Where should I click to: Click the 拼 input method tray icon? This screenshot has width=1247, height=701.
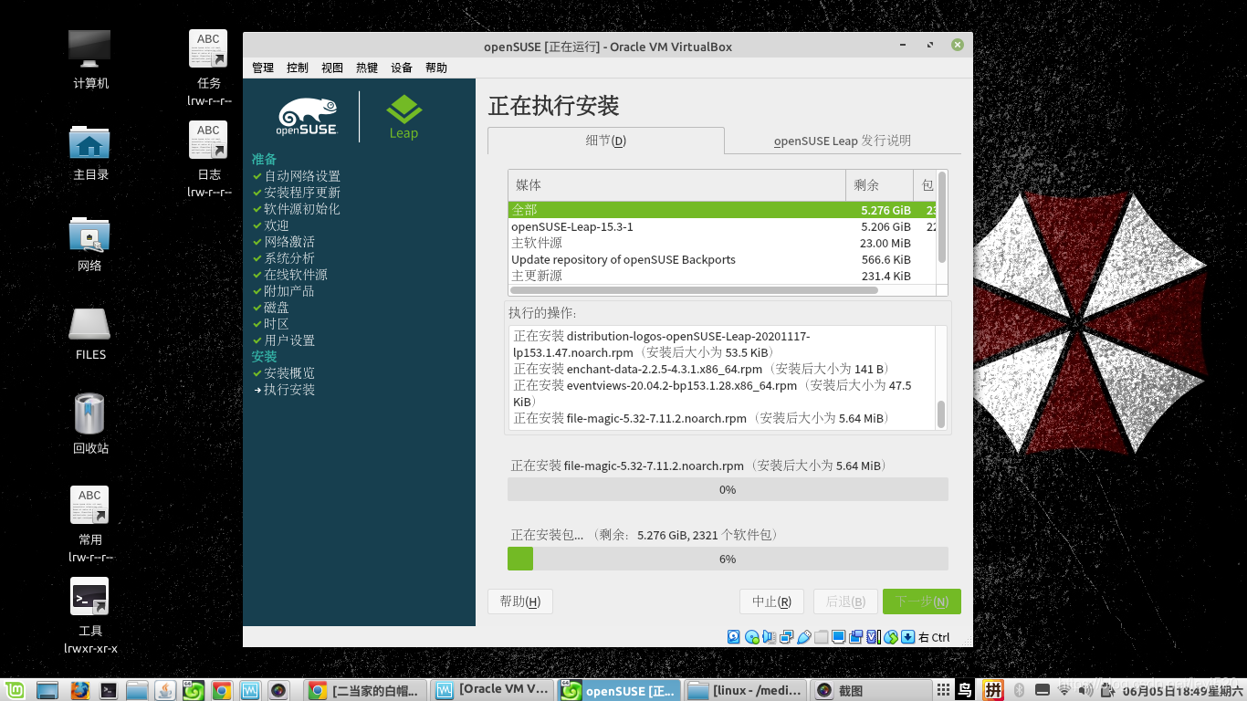tap(993, 690)
